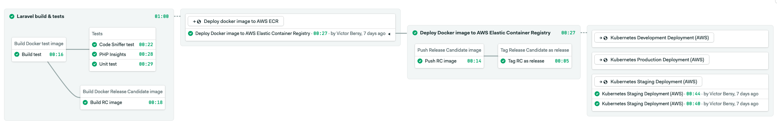
Task: Click the Tag RC as release status icon
Action: [x=503, y=61]
